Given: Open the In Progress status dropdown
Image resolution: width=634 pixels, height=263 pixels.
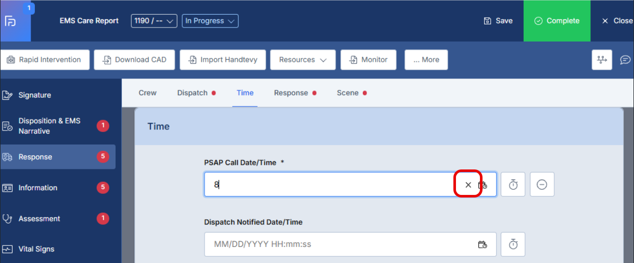Looking at the screenshot, I should coord(210,21).
